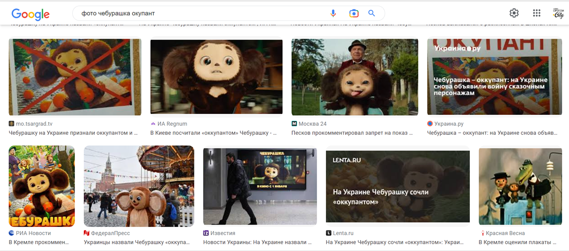
Task: Open the ИА Regnum Cheburashka close-up thumbnail
Action: [216, 77]
